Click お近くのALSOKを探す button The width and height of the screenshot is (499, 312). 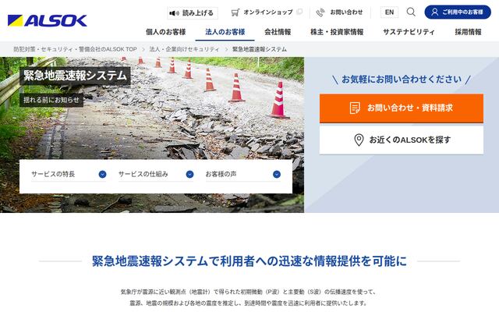[x=402, y=140]
